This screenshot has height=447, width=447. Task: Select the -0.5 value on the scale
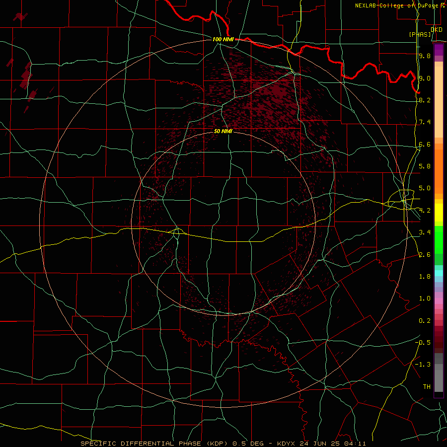click(423, 343)
